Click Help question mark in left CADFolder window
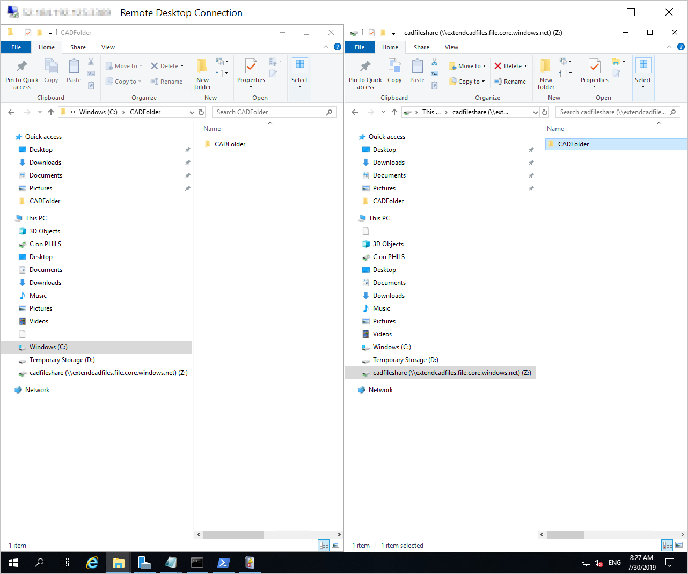688x574 pixels. point(338,47)
